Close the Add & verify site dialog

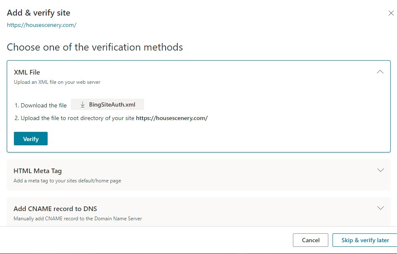(391, 13)
